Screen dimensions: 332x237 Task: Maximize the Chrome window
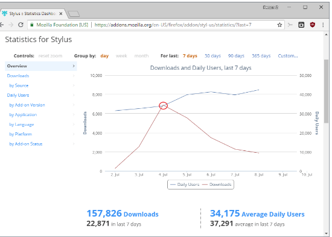[305, 7]
